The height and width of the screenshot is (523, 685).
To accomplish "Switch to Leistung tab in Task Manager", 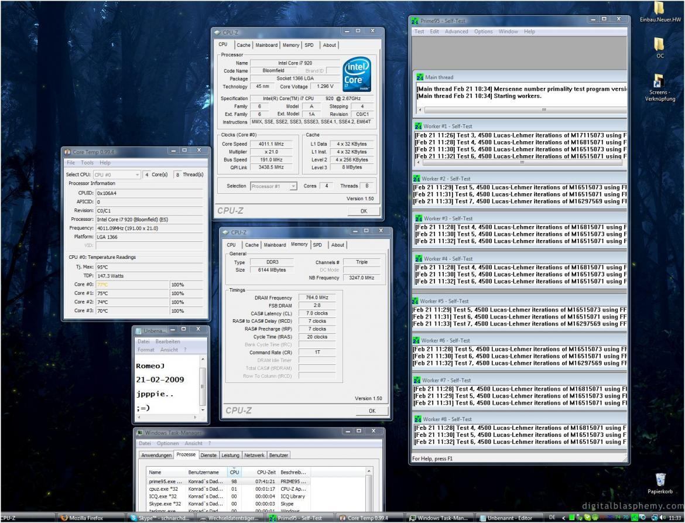I will (230, 455).
